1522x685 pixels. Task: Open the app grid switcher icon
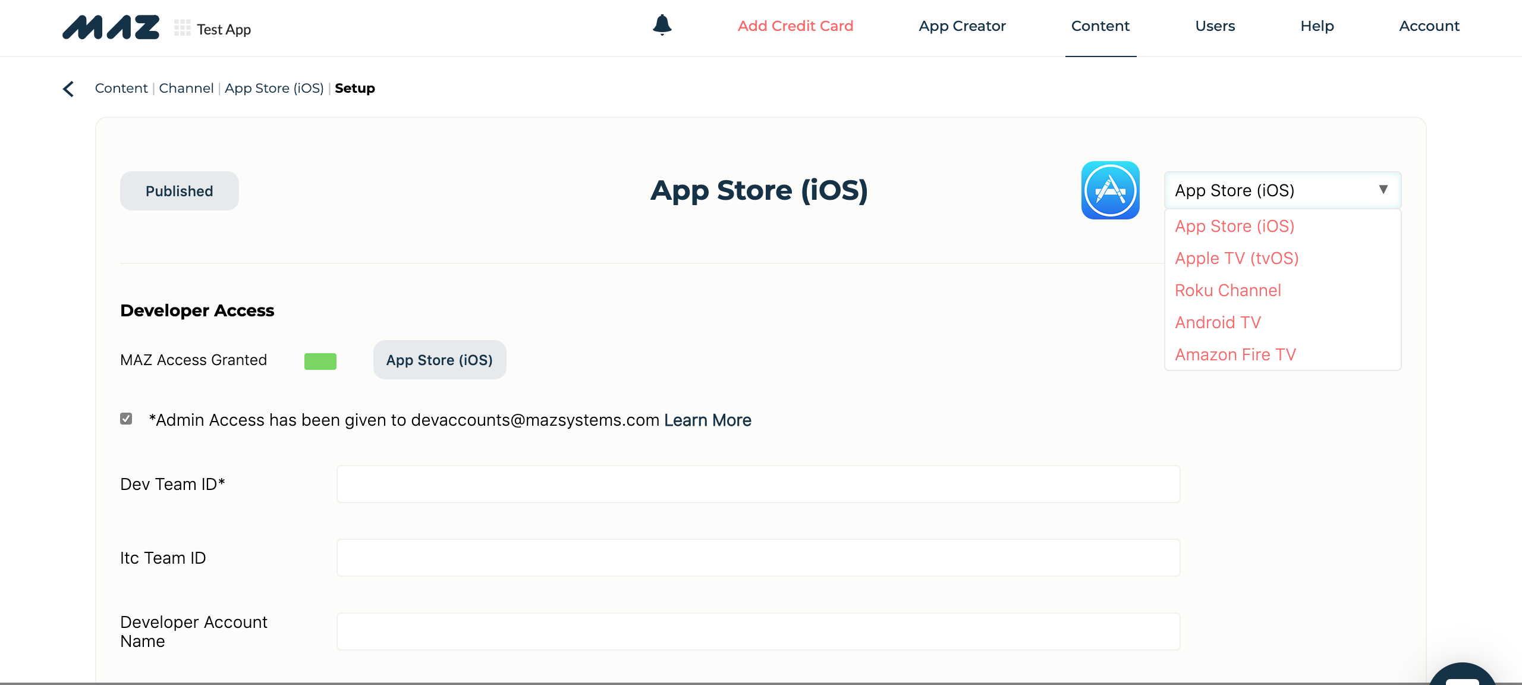[183, 27]
